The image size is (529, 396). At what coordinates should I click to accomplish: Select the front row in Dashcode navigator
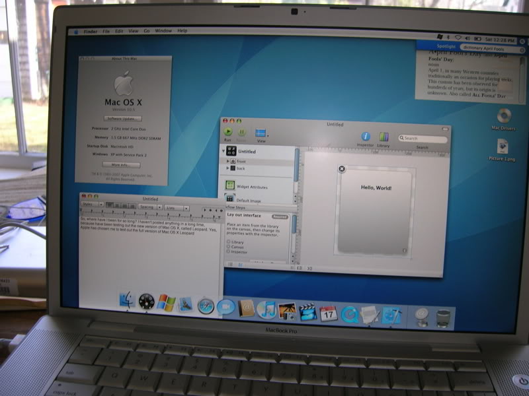pos(258,161)
